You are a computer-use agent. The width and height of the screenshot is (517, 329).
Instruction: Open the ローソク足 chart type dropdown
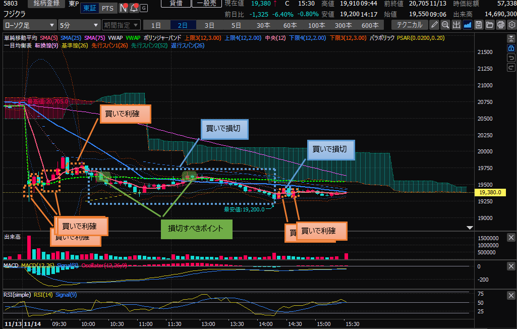[x=29, y=25]
